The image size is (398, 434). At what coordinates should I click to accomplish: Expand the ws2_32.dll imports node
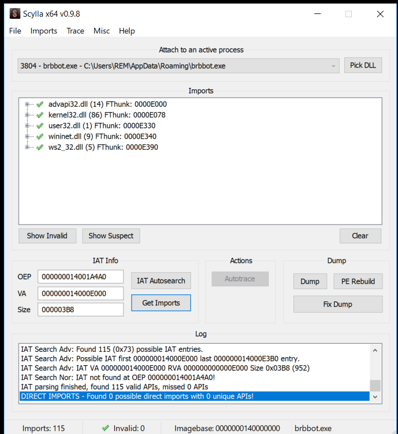[x=27, y=147]
